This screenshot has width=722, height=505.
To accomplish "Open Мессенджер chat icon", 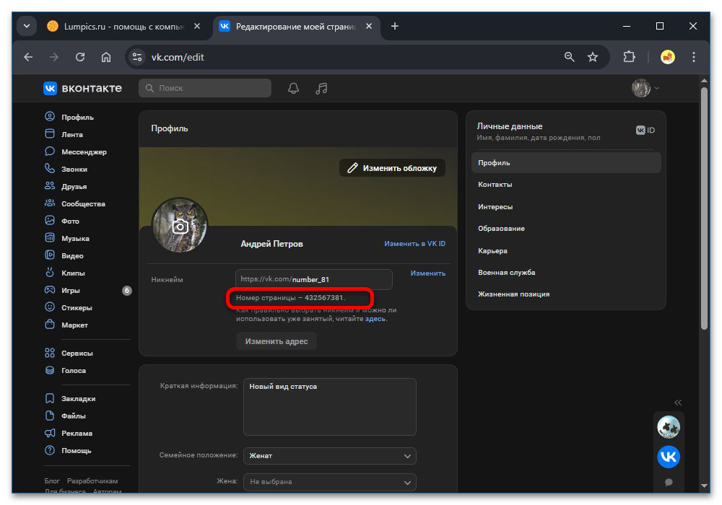I will pyautogui.click(x=50, y=151).
